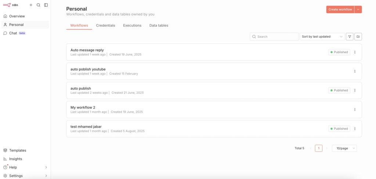Switch to the Executions tab
Viewport: 376px width, 179px height.
[132, 26]
